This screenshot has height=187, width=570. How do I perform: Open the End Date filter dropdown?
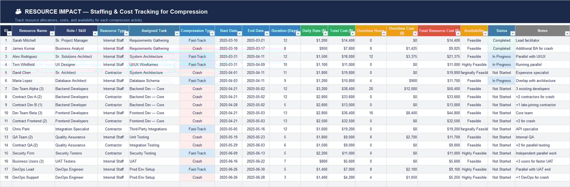267,33
